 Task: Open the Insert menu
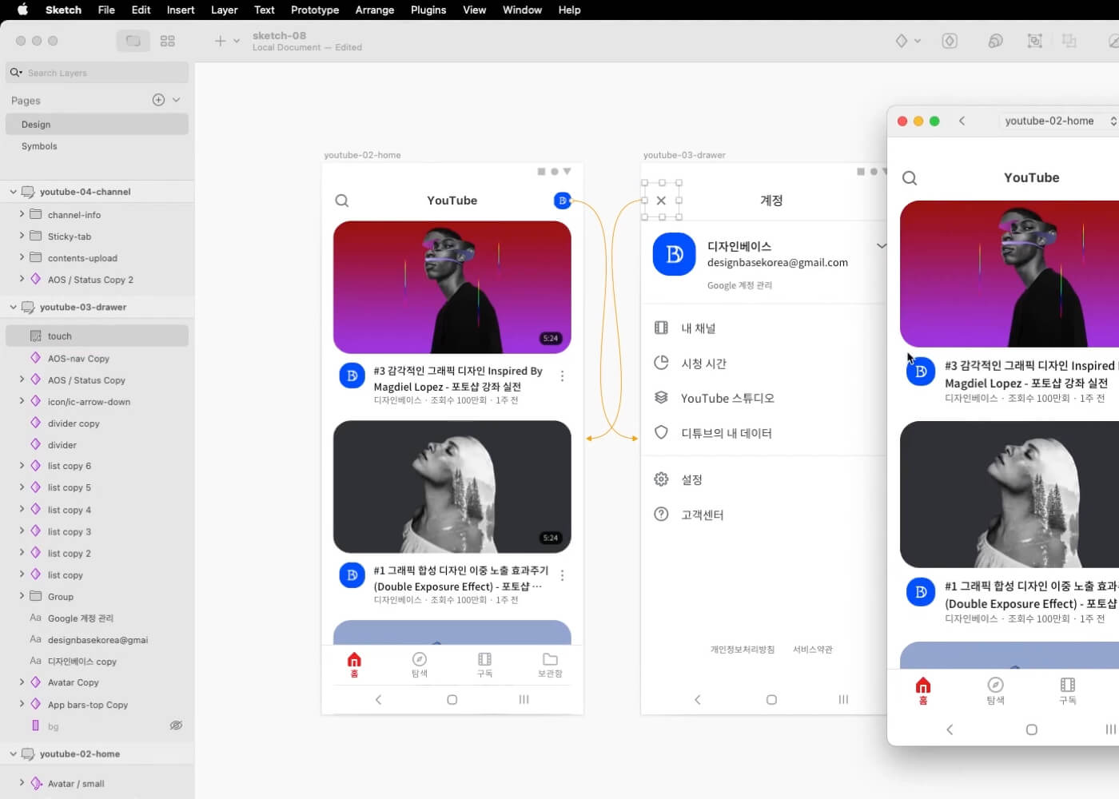click(181, 10)
